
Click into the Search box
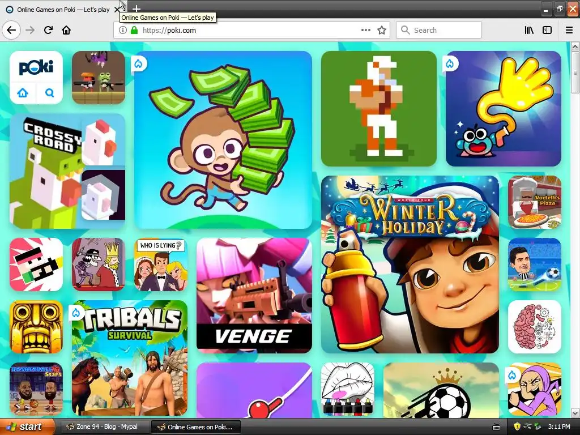(439, 30)
